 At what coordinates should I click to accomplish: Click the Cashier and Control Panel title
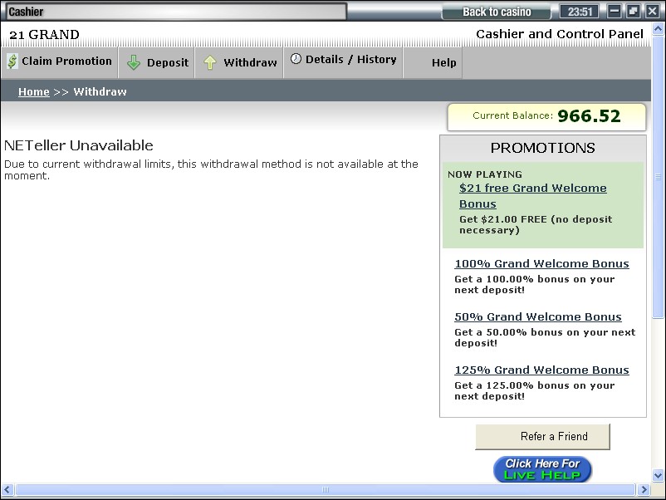point(560,34)
